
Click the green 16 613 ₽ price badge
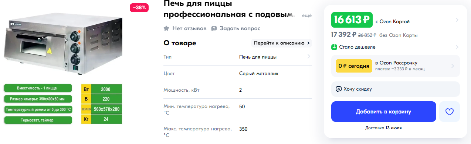click(352, 20)
